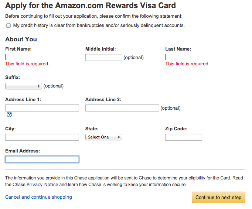252x209 pixels.
Task: Click the Zip Code input field
Action: [x=184, y=137]
